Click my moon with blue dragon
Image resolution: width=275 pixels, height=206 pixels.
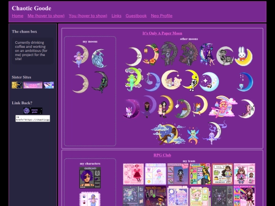coord(99,58)
